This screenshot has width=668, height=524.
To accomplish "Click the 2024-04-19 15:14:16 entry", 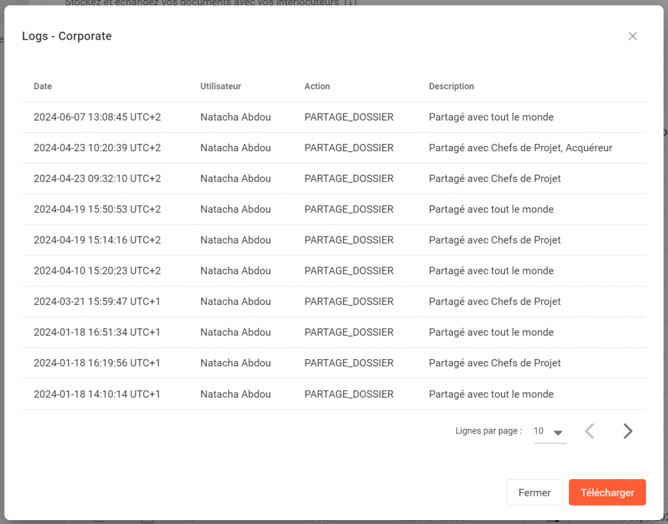I will [x=97, y=240].
